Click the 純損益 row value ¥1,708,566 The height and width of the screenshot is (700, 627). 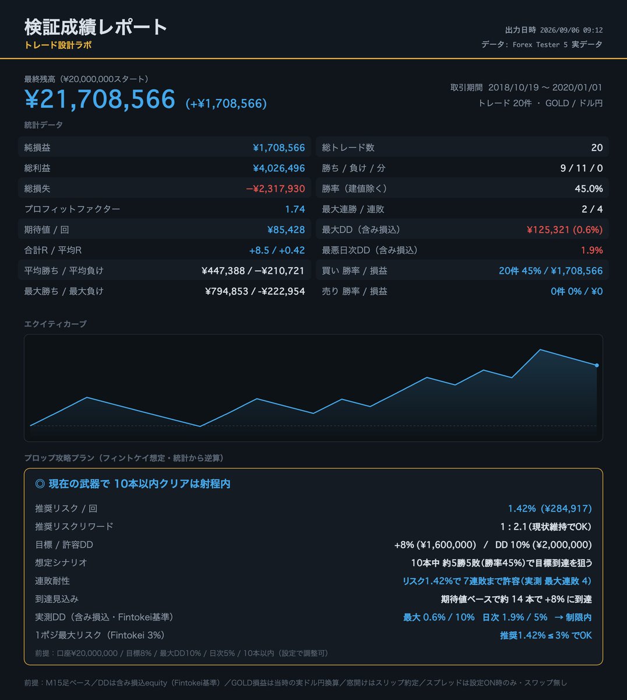tap(279, 148)
